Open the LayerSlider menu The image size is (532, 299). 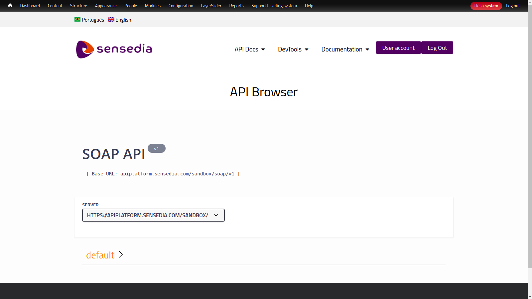211,6
